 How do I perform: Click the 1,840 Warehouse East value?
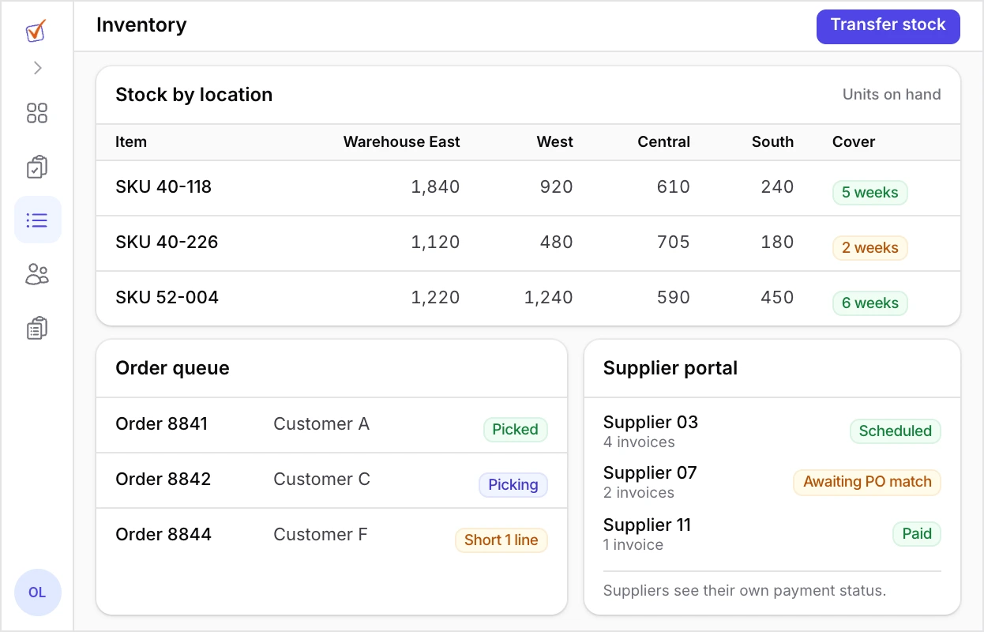(x=435, y=187)
